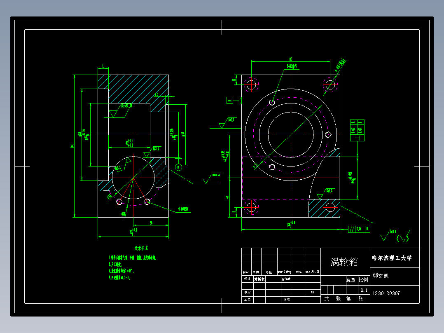Select the drawing title 涡轮箱
This screenshot has height=333, width=444.
344,262
